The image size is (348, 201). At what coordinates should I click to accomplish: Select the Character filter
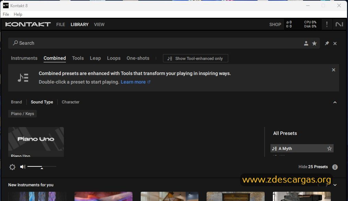click(70, 102)
